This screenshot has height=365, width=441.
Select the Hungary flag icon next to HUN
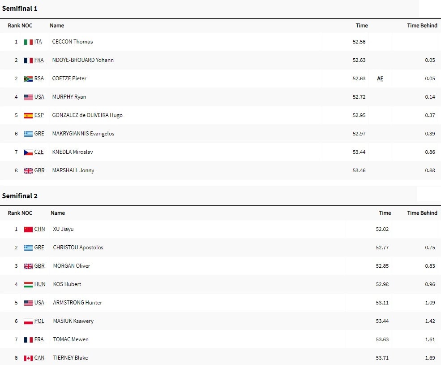tap(28, 285)
